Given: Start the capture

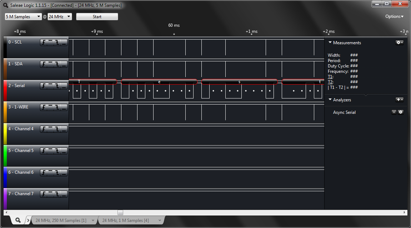Looking at the screenshot, I should click(x=97, y=16).
